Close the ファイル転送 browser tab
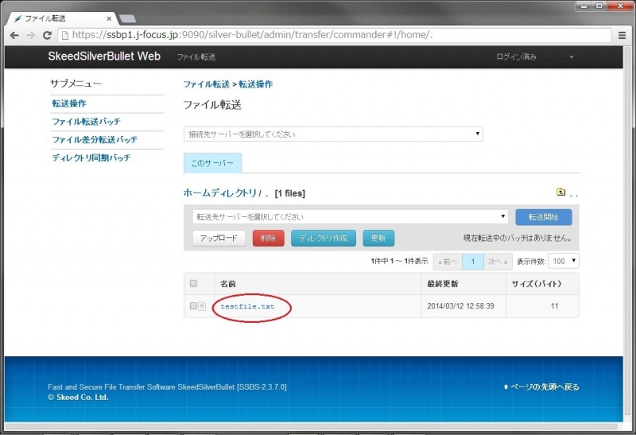 pyautogui.click(x=109, y=17)
